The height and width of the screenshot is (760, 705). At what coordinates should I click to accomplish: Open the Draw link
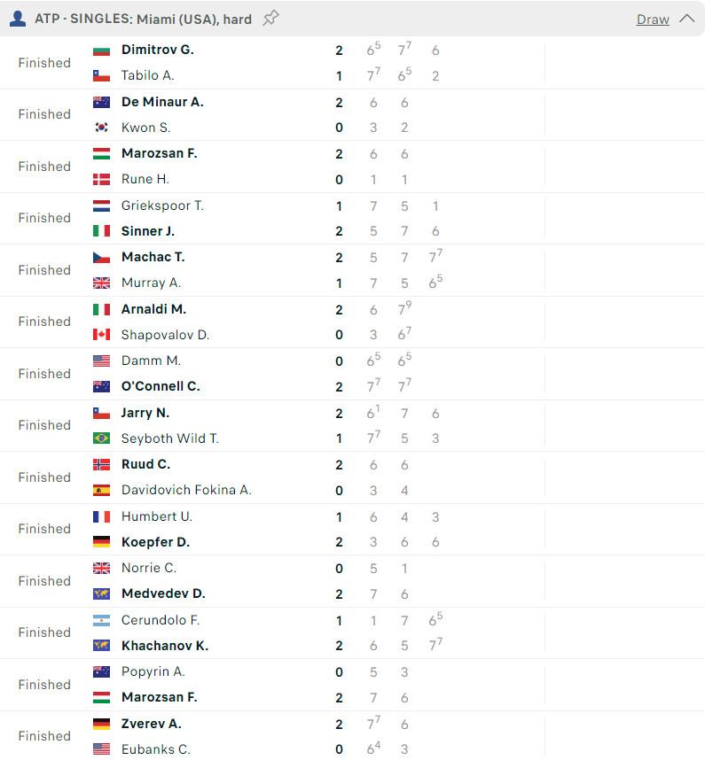[653, 19]
